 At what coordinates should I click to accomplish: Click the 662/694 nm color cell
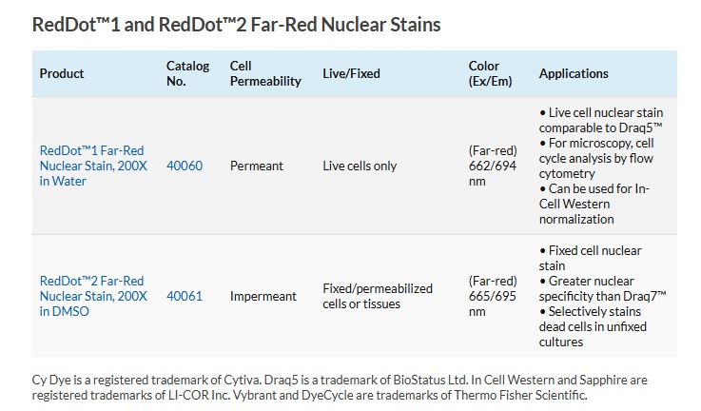click(x=493, y=166)
